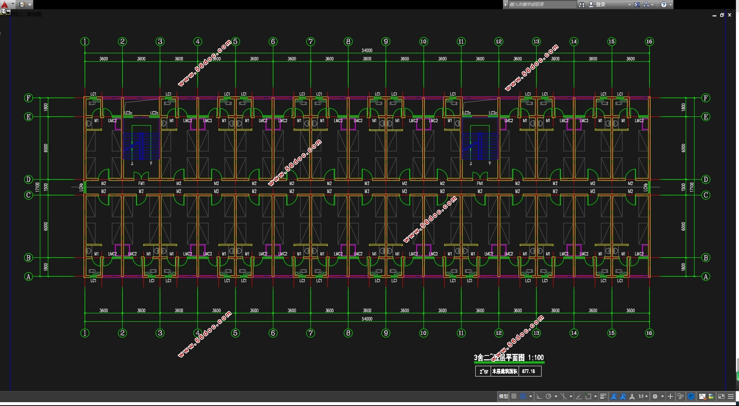Click left axis bubble letter F
This screenshot has height=406, width=739.
pyautogui.click(x=28, y=98)
